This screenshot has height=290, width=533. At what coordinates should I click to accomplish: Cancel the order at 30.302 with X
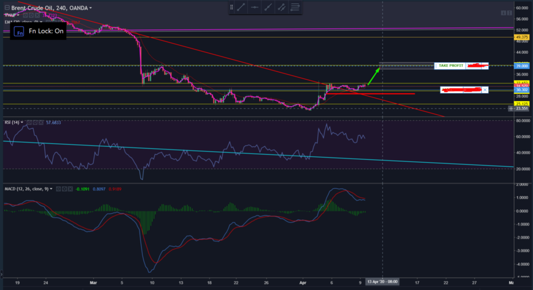[x=484, y=90]
